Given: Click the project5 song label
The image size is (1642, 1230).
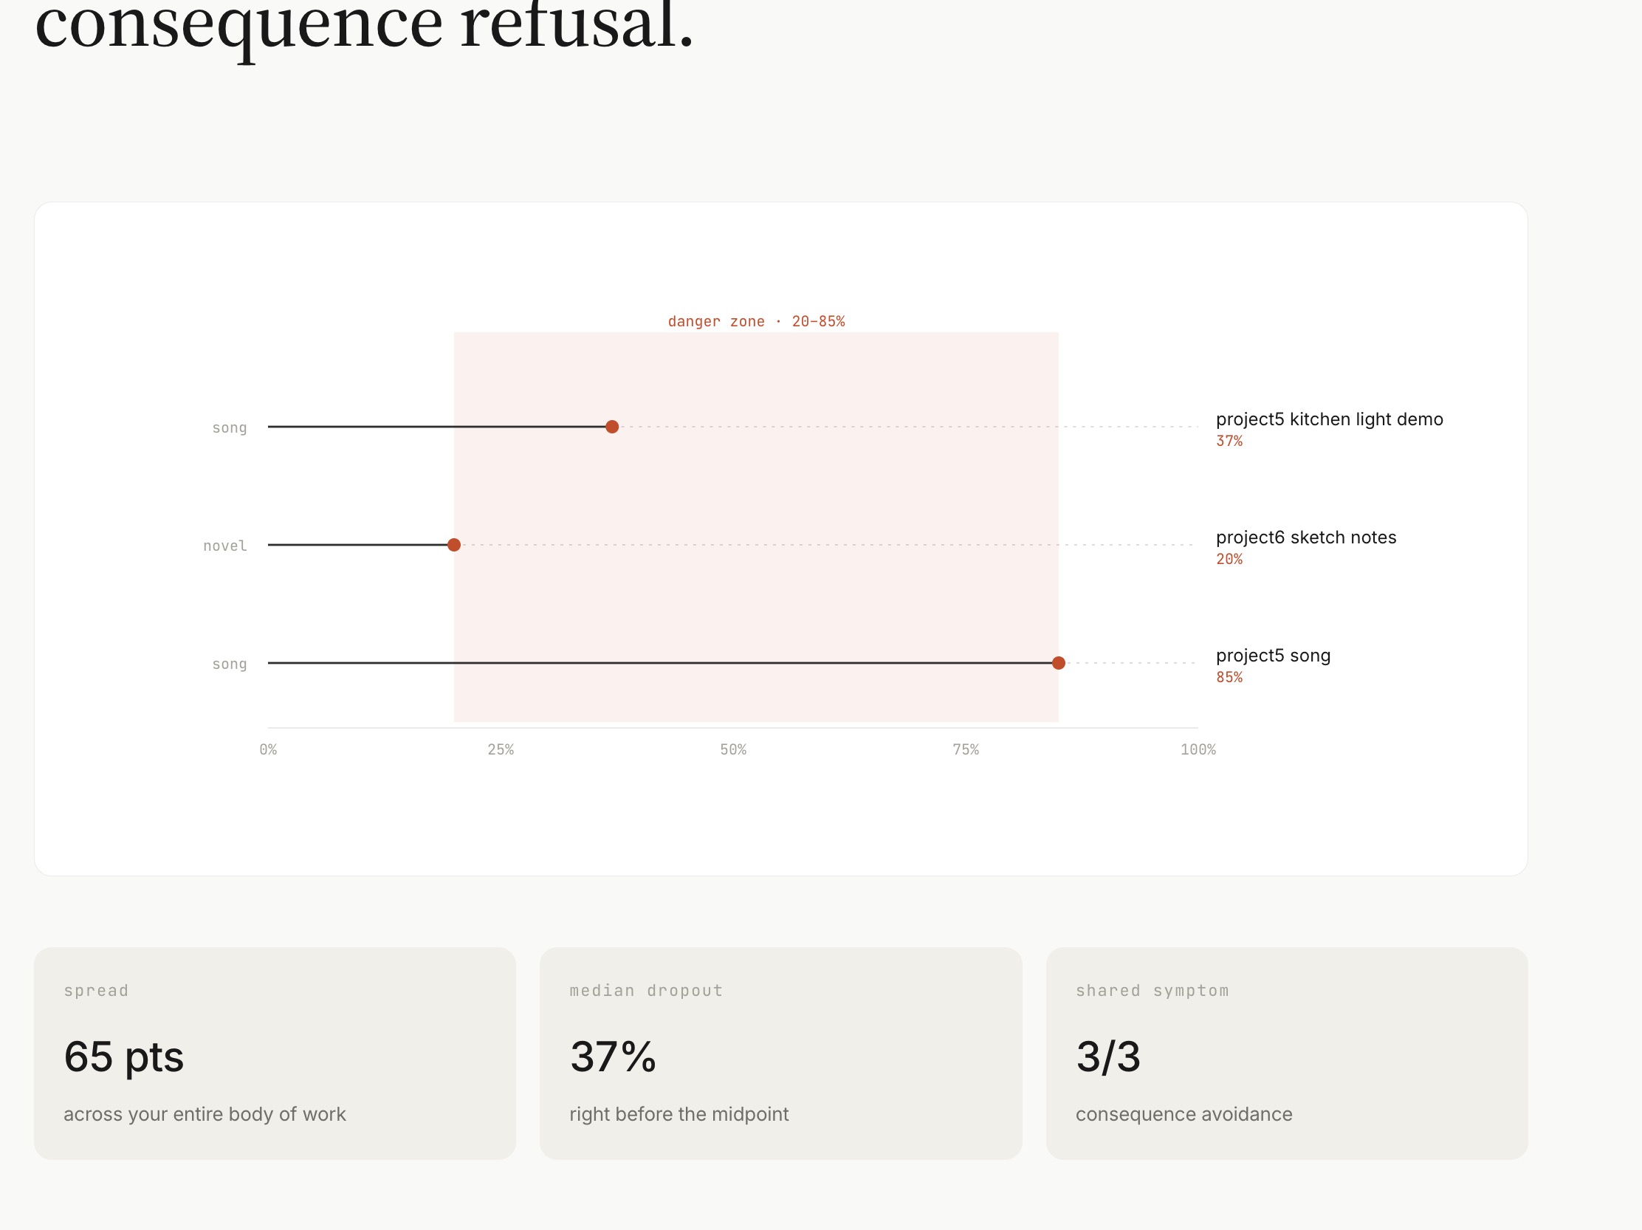Looking at the screenshot, I should (1272, 656).
